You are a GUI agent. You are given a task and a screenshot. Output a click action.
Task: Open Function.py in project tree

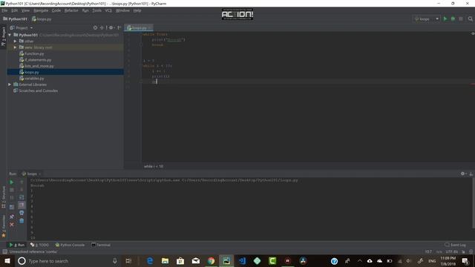pyautogui.click(x=34, y=53)
